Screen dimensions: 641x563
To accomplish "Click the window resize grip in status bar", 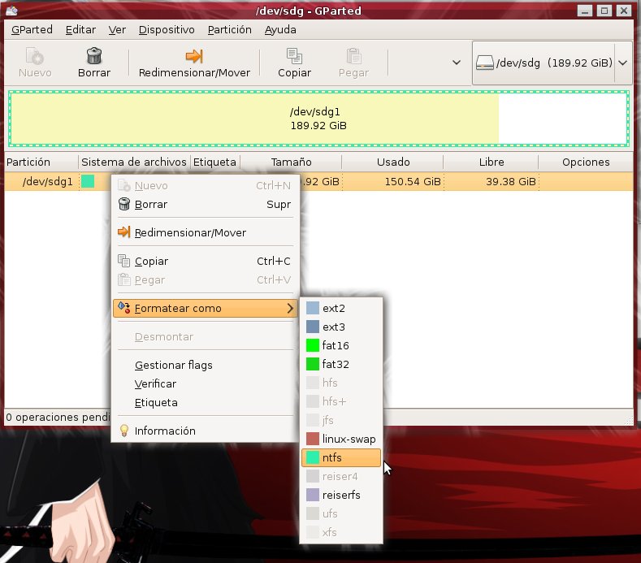I will point(629,420).
